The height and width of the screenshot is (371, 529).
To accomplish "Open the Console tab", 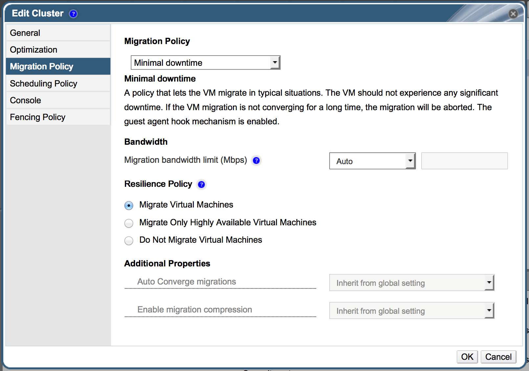I will 58,100.
